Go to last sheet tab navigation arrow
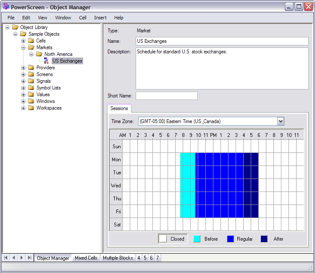 pos(29,257)
